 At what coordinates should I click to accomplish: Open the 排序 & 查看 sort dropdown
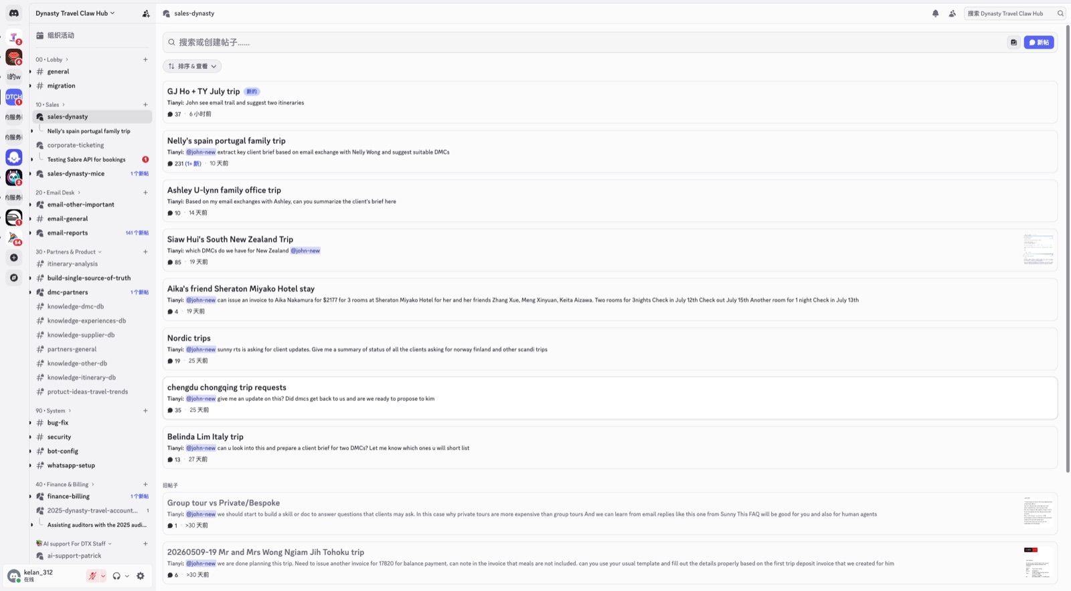point(192,66)
